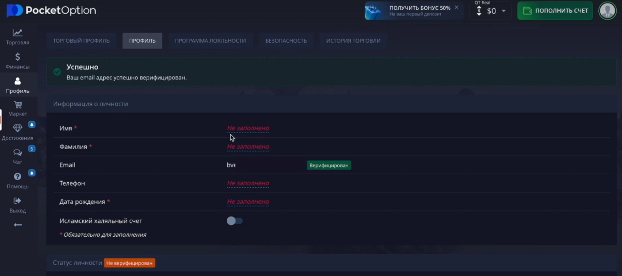Viewport: 622px width, 276px height.
Task: Click the user avatar in top right
Action: 607,10
